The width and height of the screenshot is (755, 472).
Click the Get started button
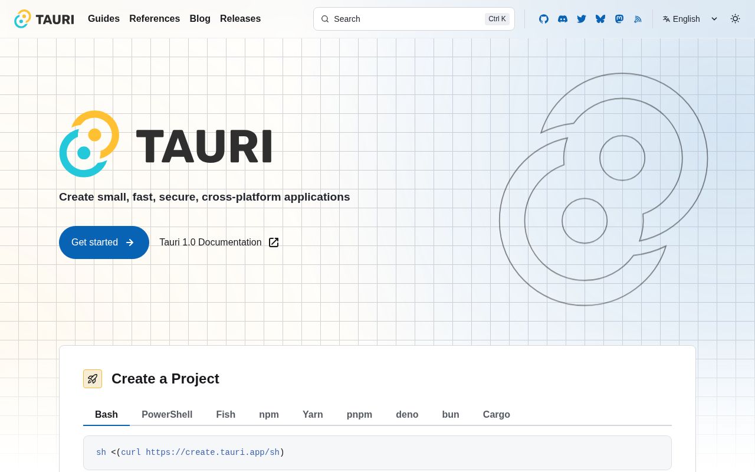(x=104, y=242)
